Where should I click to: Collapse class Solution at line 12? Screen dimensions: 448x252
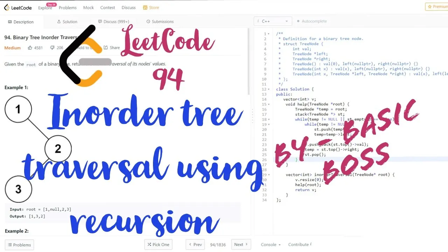[x=268, y=89]
